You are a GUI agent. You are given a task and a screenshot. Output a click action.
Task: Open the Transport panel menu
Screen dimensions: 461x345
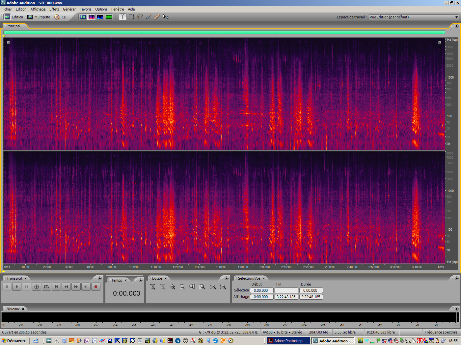tap(99, 278)
